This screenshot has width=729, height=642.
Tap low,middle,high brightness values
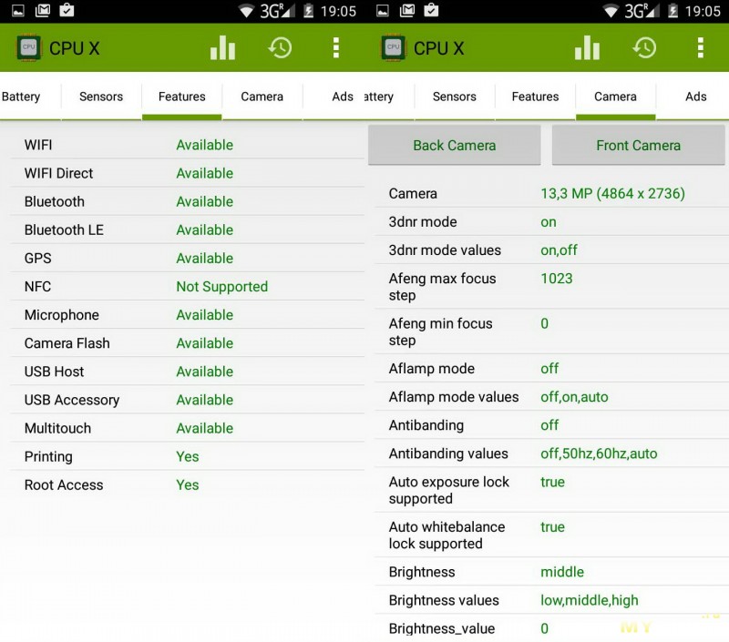pyautogui.click(x=589, y=600)
